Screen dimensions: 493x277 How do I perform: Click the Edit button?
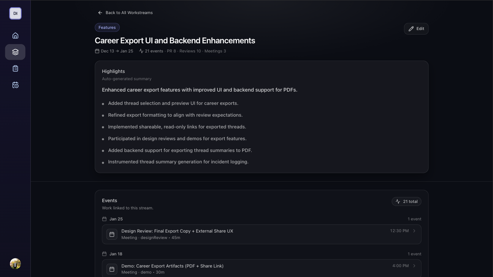point(416,29)
